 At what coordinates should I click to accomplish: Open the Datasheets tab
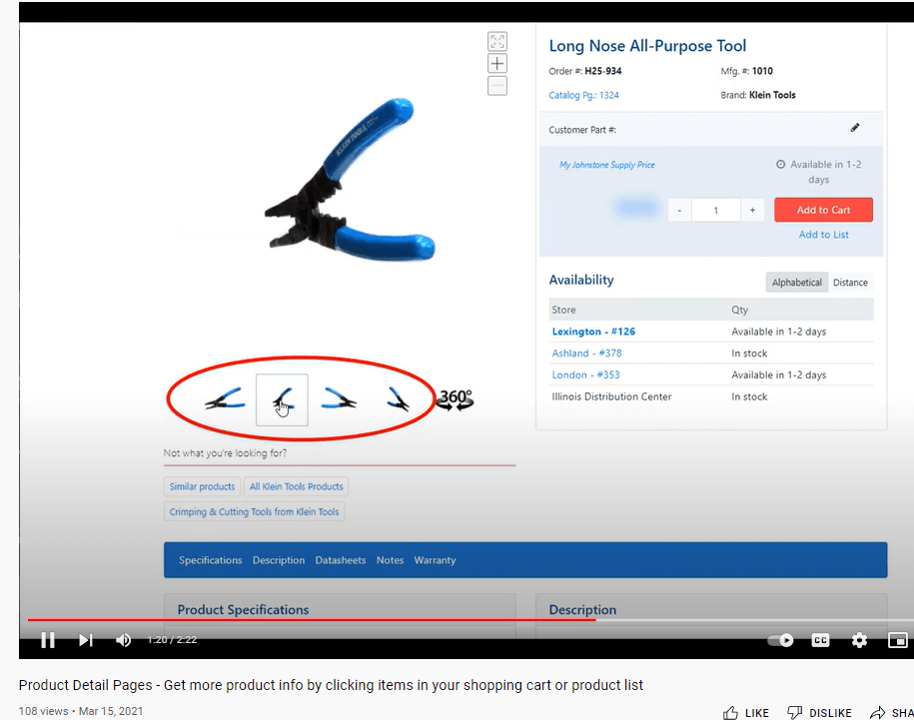[x=341, y=560]
